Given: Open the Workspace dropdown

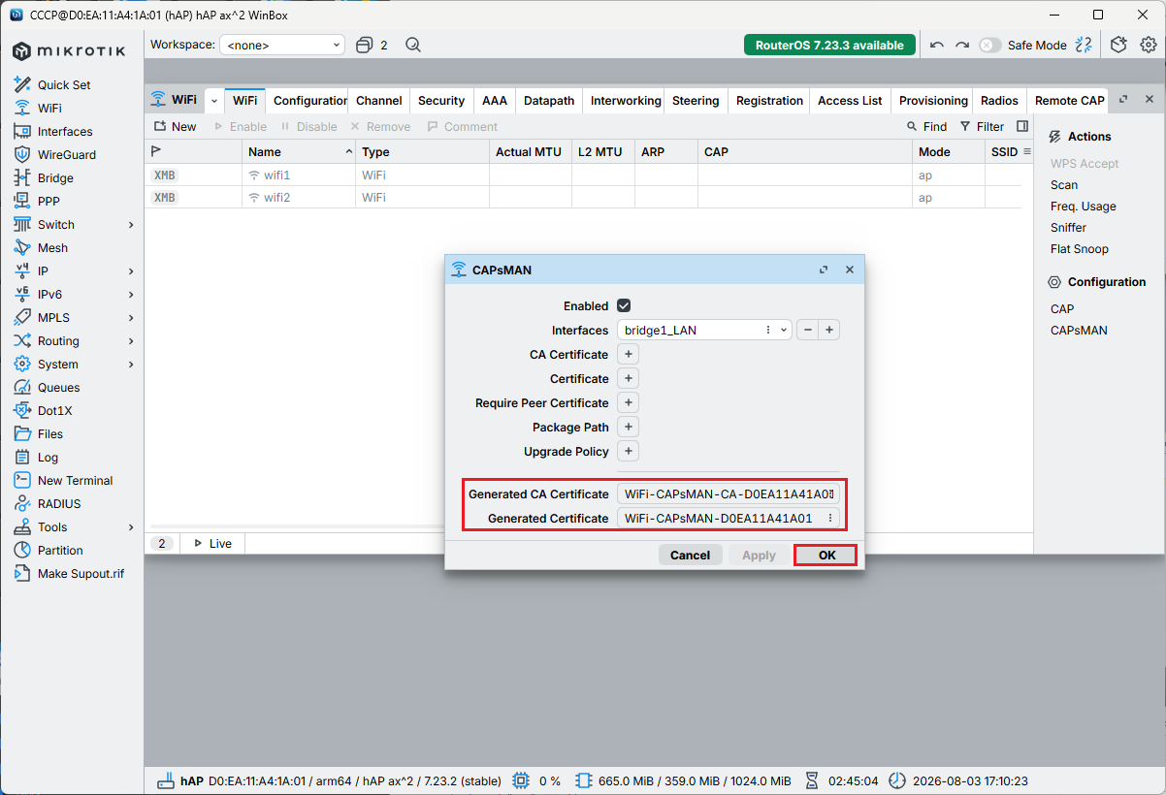Looking at the screenshot, I should 282,45.
